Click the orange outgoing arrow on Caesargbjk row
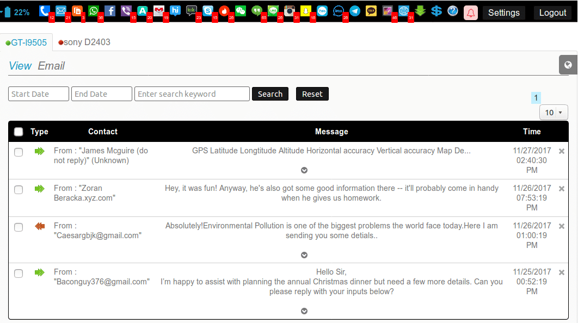The height and width of the screenshot is (323, 584). pos(40,226)
